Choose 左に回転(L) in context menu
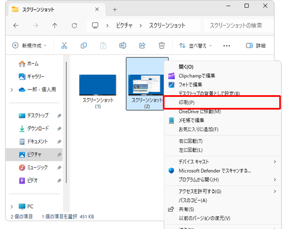This screenshot has height=229, width=288. click(223, 150)
